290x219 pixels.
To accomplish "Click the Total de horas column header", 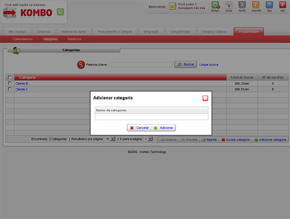I will click(x=241, y=77).
